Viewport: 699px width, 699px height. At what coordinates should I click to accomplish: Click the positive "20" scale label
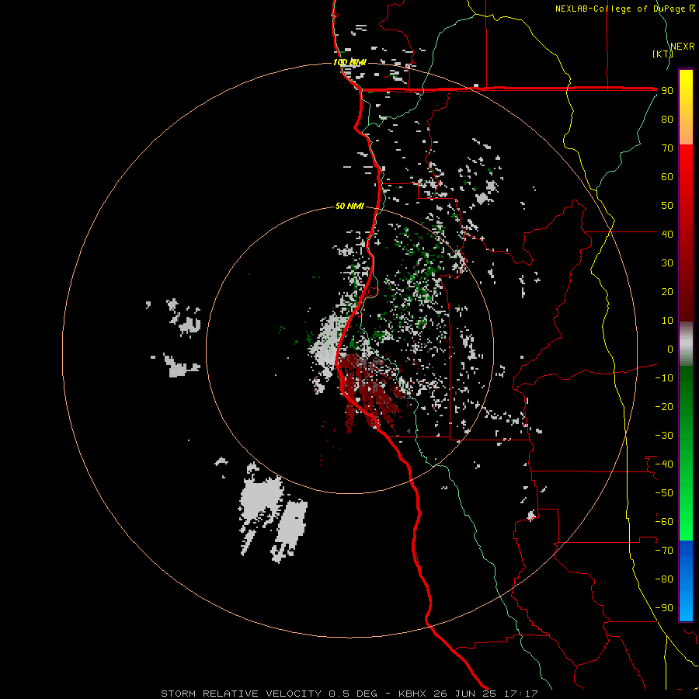667,291
